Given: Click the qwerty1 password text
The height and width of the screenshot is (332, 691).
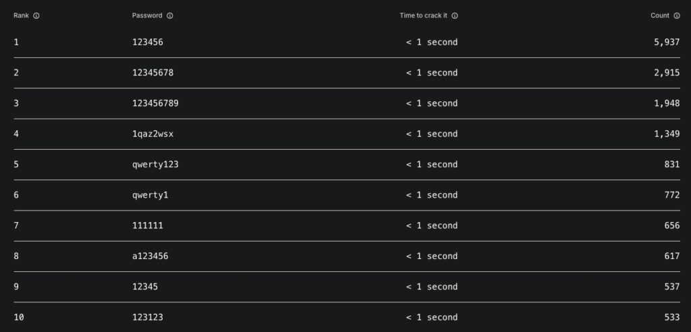Looking at the screenshot, I should coord(150,195).
